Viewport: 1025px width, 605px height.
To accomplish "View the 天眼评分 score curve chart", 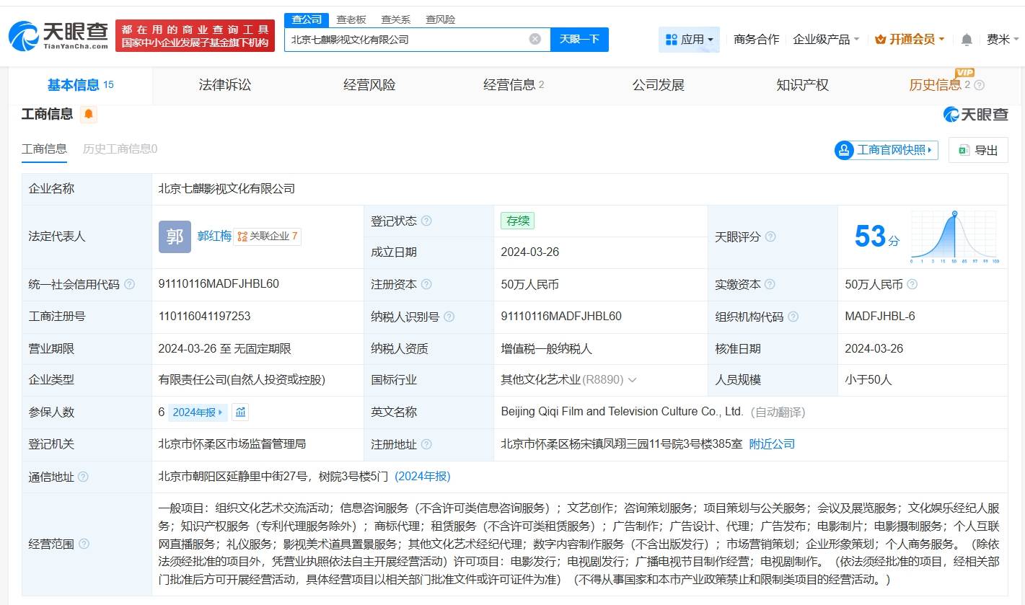I will (956, 236).
